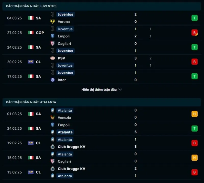Click the Juventus club crest logo
204x183 pixels.
pos(53,14)
